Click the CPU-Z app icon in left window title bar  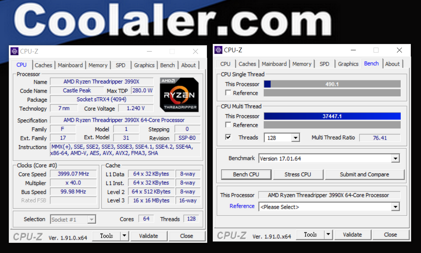coord(14,51)
